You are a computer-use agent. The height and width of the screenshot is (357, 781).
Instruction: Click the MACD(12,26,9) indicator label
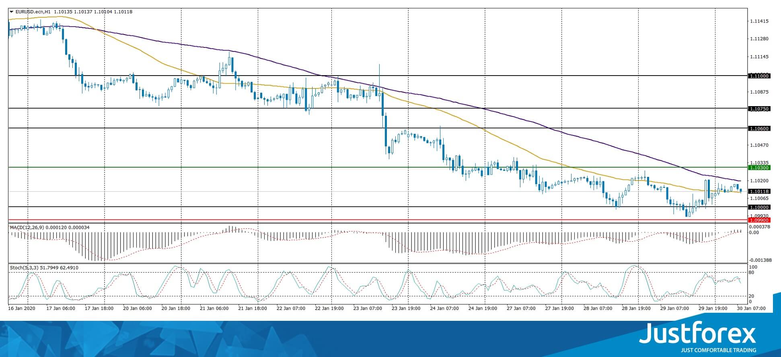(x=27, y=228)
